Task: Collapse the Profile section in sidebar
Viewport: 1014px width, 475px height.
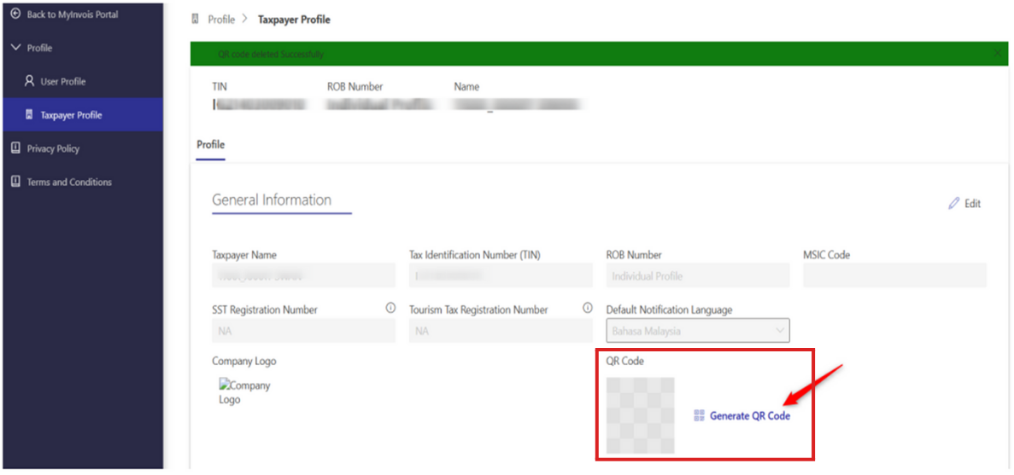Action: click(15, 48)
